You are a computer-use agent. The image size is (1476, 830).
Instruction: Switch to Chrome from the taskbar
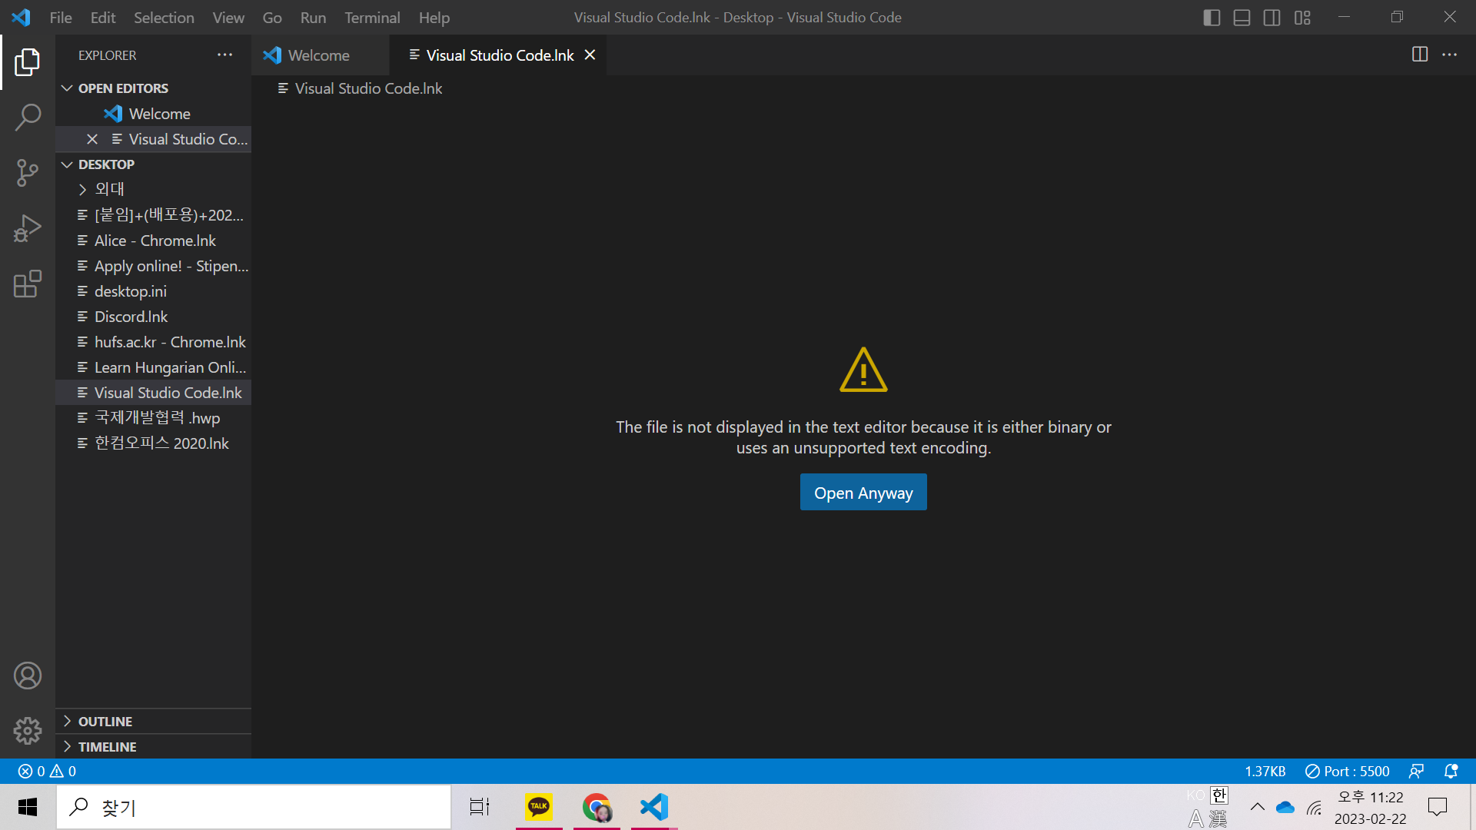(x=597, y=807)
